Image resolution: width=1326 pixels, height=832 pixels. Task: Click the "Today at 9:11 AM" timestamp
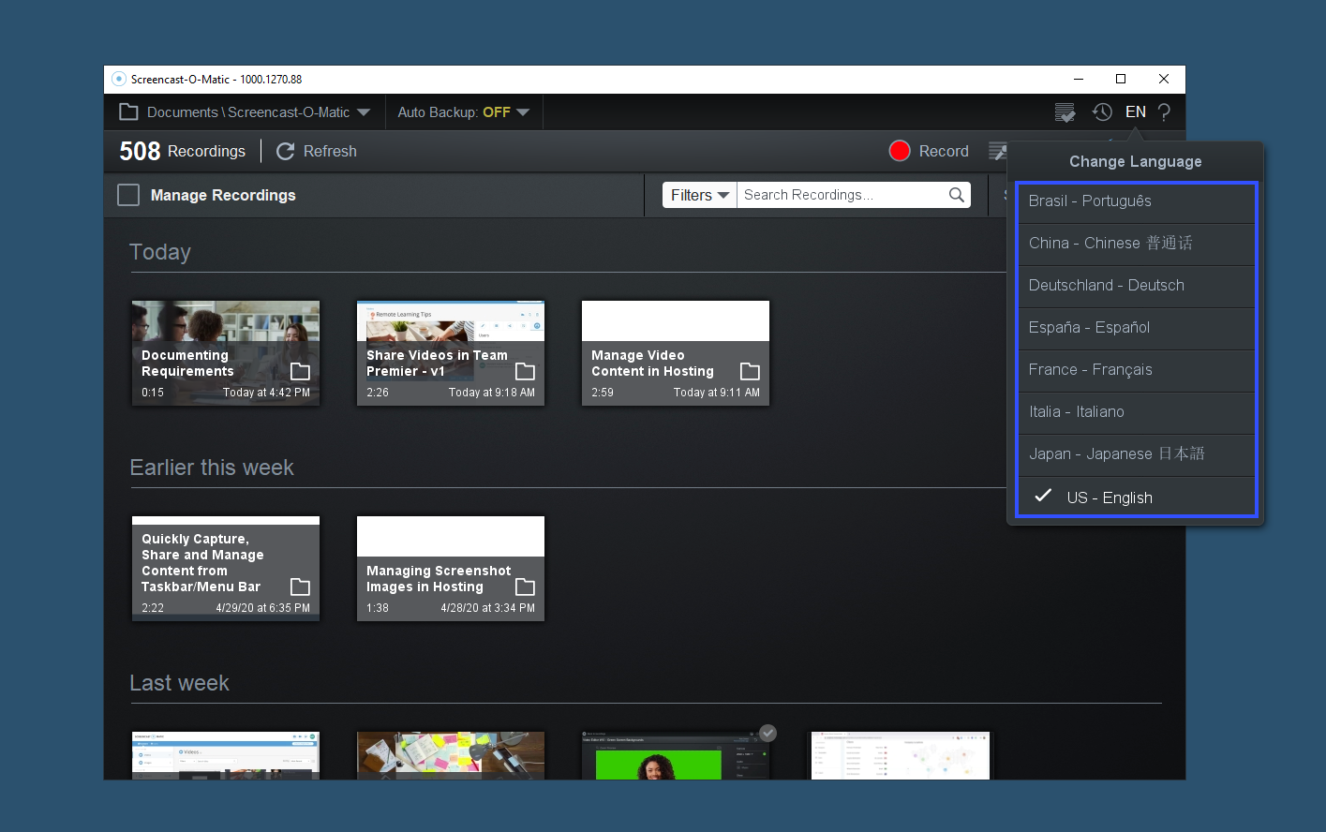point(717,393)
